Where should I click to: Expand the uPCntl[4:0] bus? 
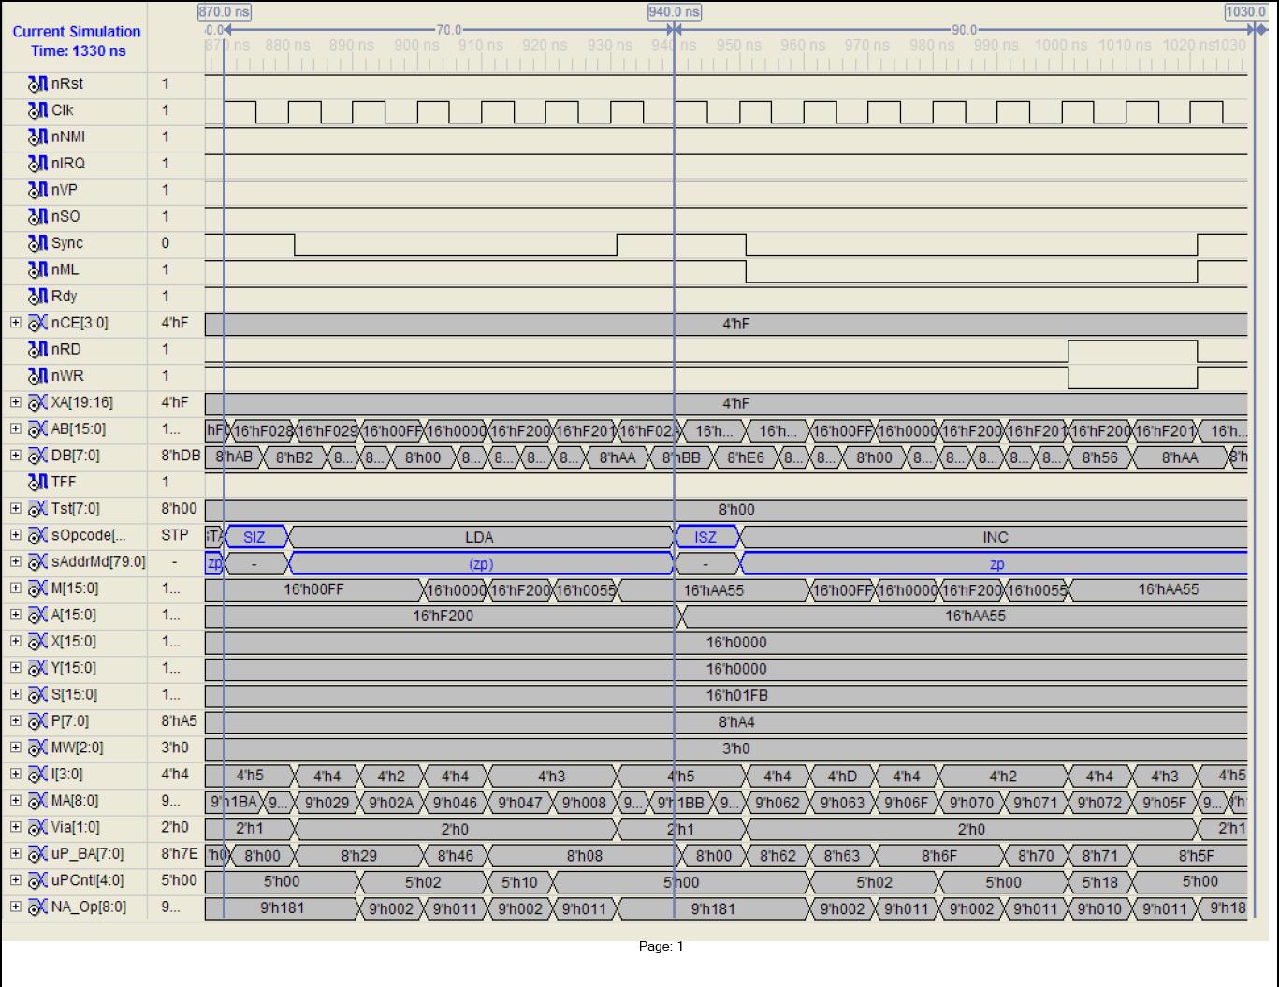coord(15,880)
